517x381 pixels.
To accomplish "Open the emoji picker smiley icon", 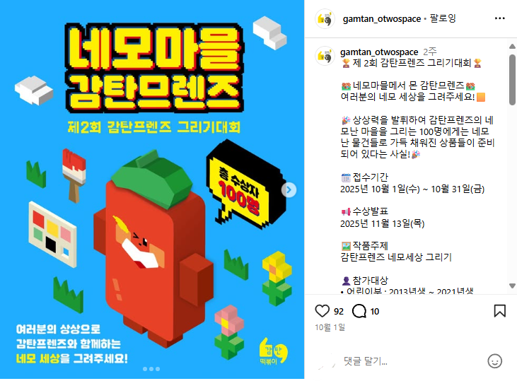I will pos(494,361).
